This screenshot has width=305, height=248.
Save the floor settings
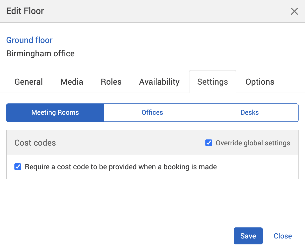[x=248, y=236]
